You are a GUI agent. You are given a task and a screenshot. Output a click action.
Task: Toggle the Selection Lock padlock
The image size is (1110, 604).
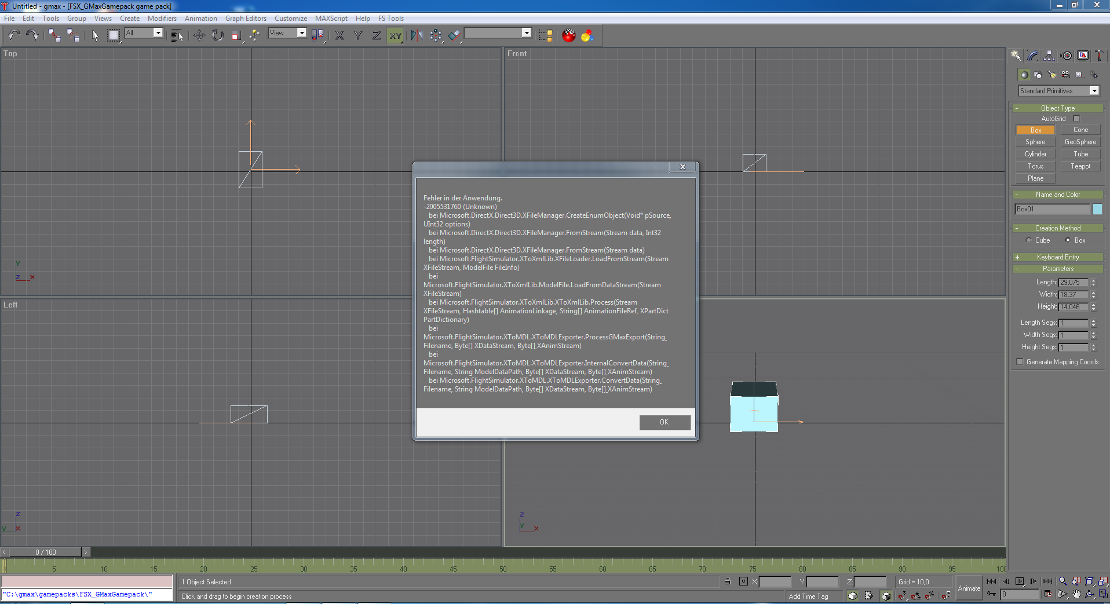coord(728,581)
